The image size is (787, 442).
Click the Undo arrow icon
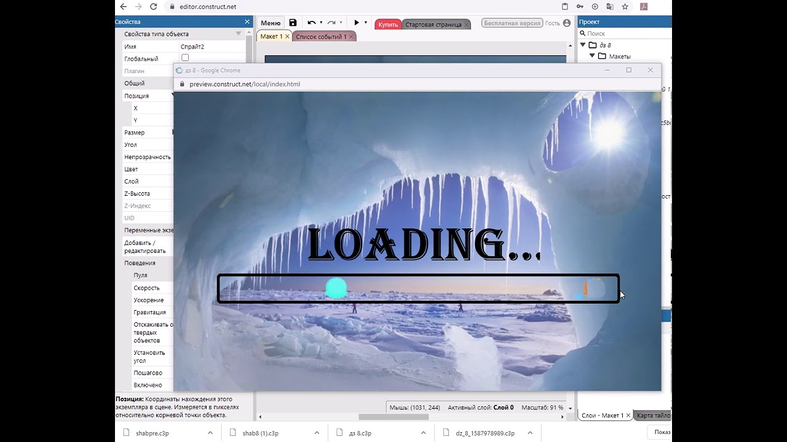(x=312, y=23)
